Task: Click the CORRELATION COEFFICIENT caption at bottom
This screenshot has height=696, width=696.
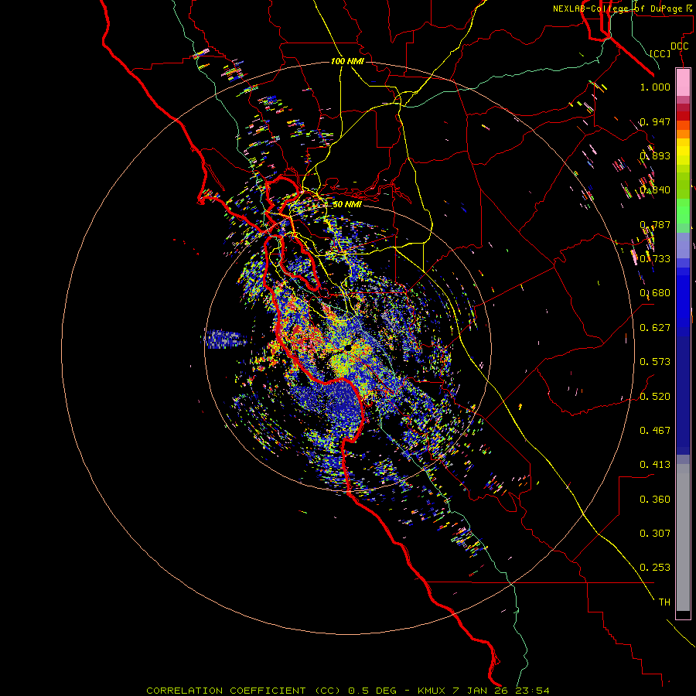Action: point(348,691)
